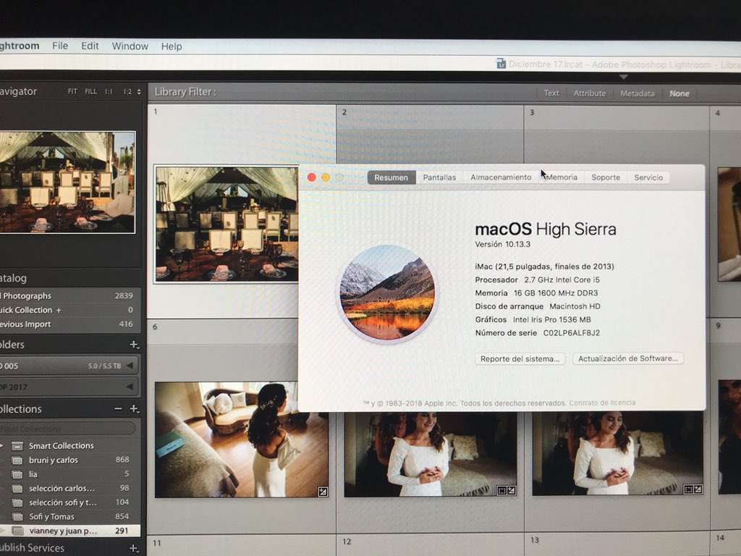Click develop adjustments badge on thumbnail 6
Screen dimensions: 741x556
click(x=323, y=492)
